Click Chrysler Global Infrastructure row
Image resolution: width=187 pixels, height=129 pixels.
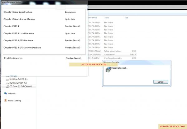44,12
